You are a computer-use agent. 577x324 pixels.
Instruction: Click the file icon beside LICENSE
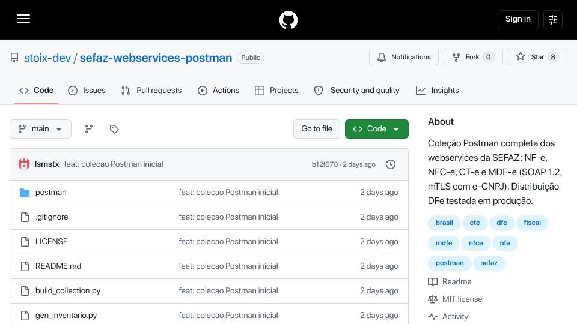pos(25,242)
